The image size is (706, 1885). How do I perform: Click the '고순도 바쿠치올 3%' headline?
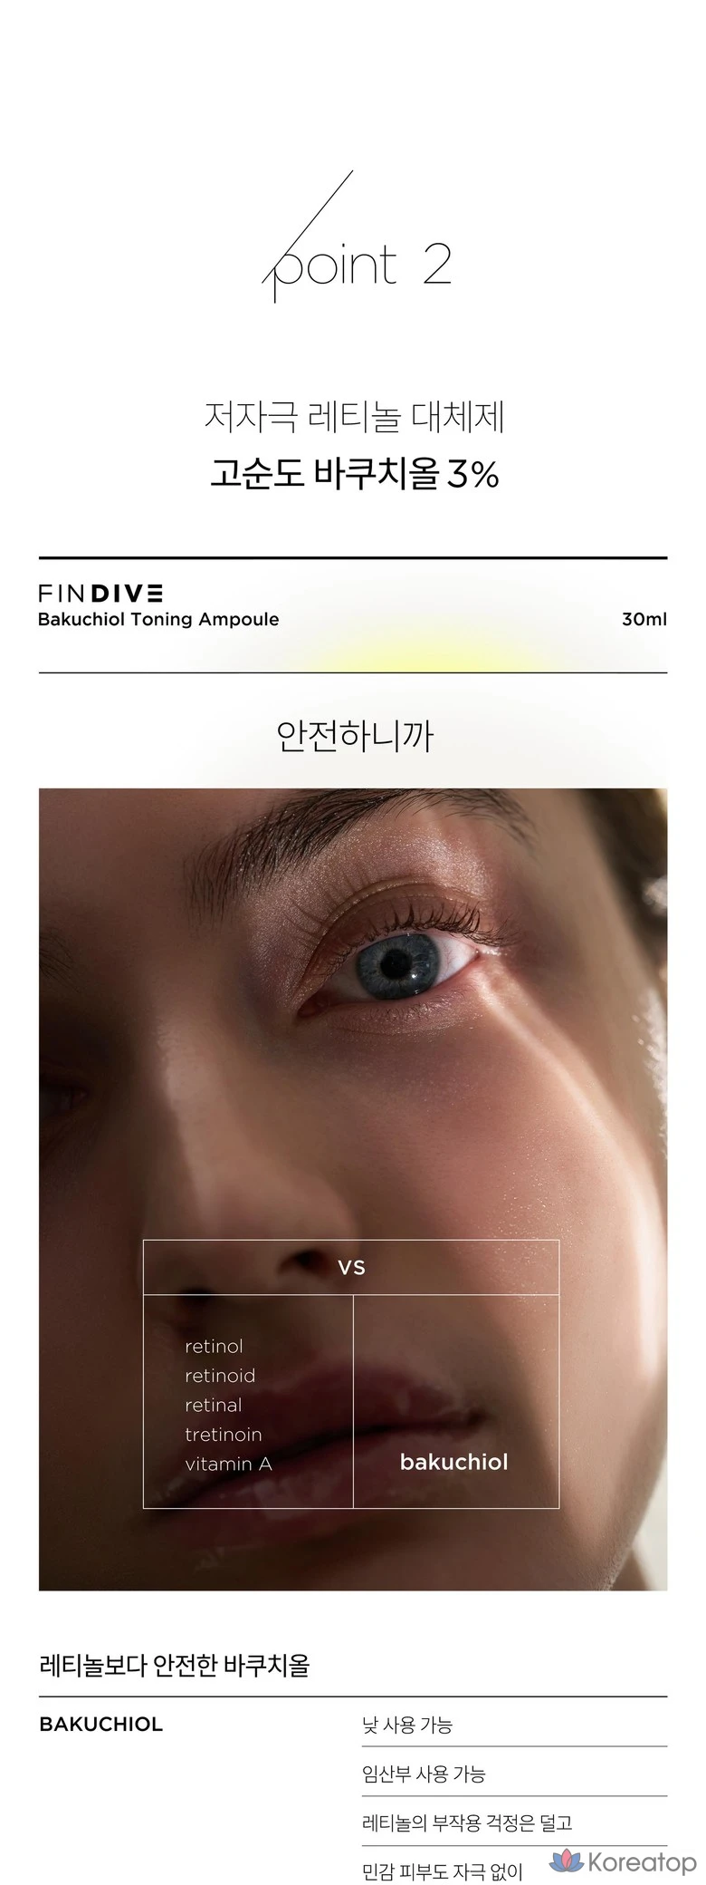(x=354, y=473)
